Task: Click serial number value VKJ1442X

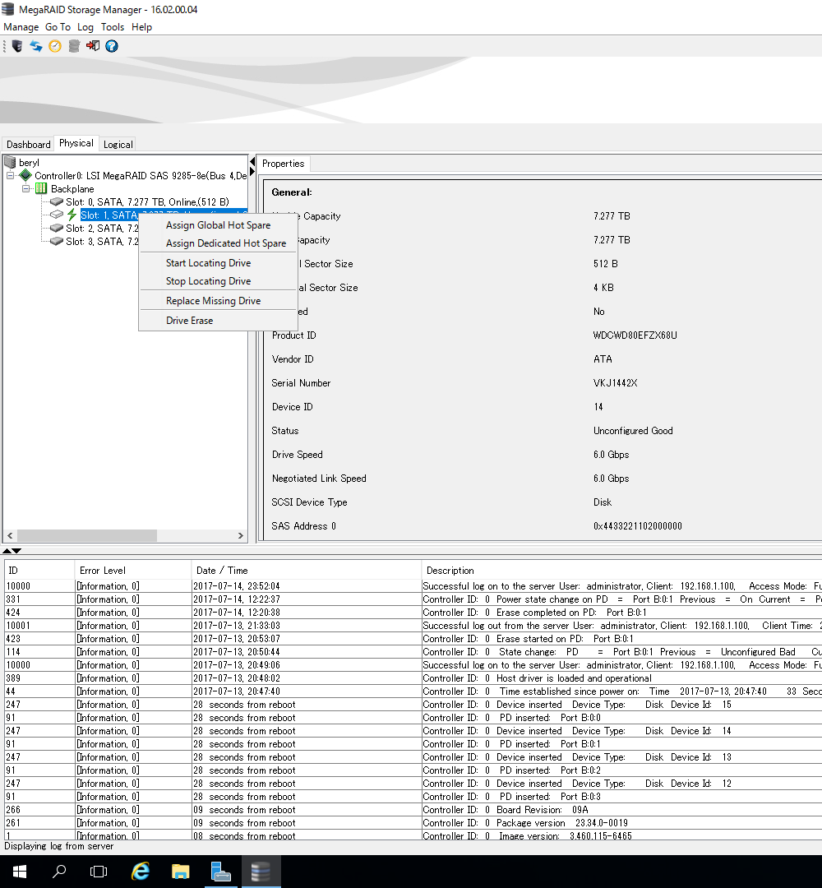Action: (616, 383)
